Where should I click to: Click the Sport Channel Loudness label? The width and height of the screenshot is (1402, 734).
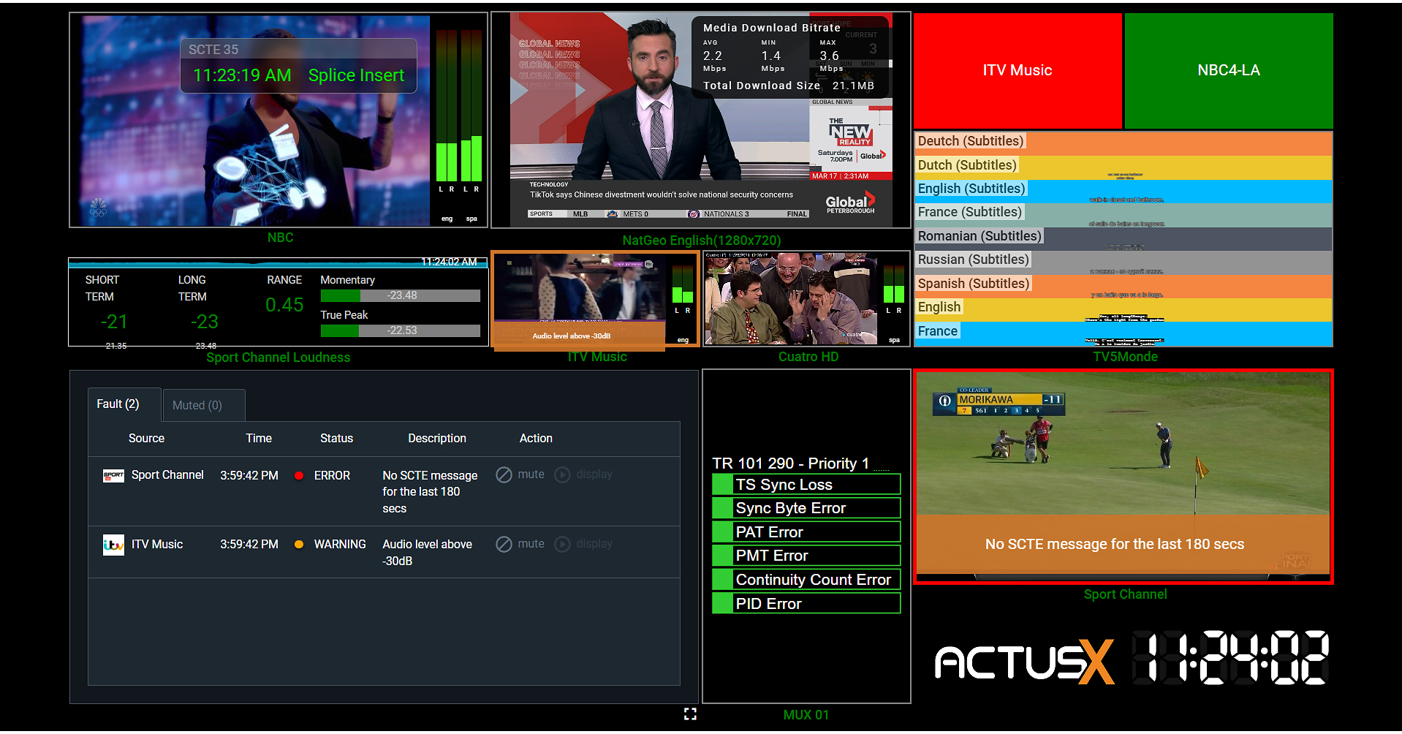pyautogui.click(x=278, y=357)
